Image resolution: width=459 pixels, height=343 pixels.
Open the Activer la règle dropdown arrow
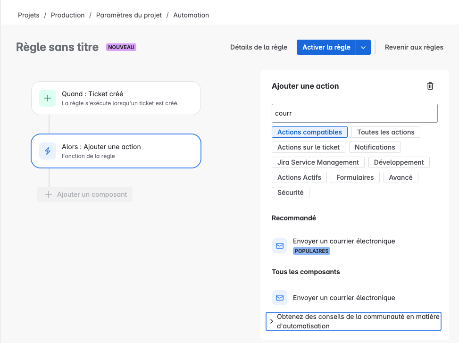(363, 47)
